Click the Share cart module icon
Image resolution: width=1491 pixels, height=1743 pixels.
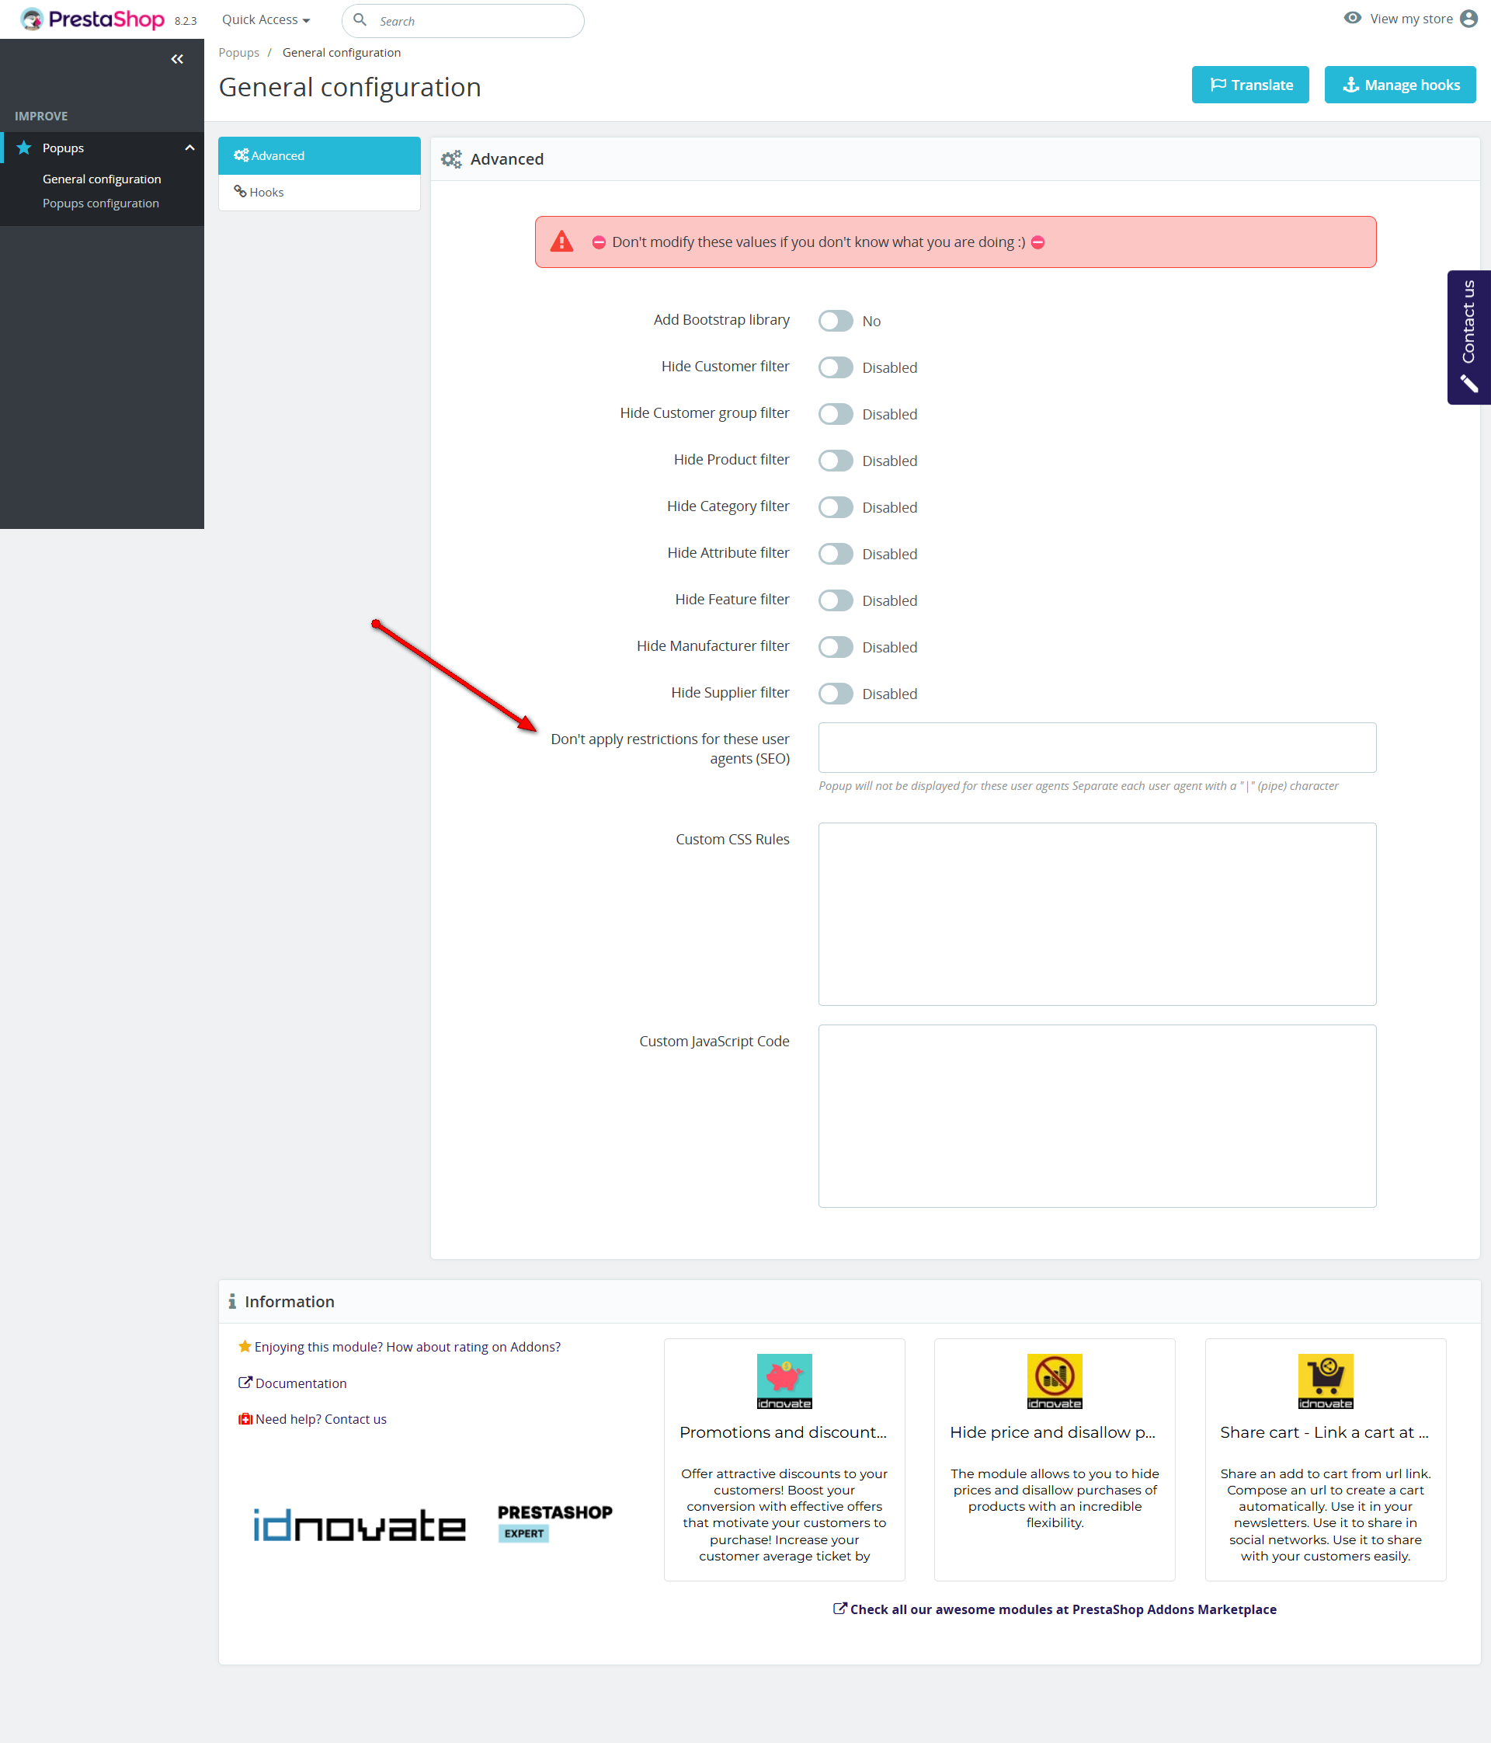[1325, 1380]
